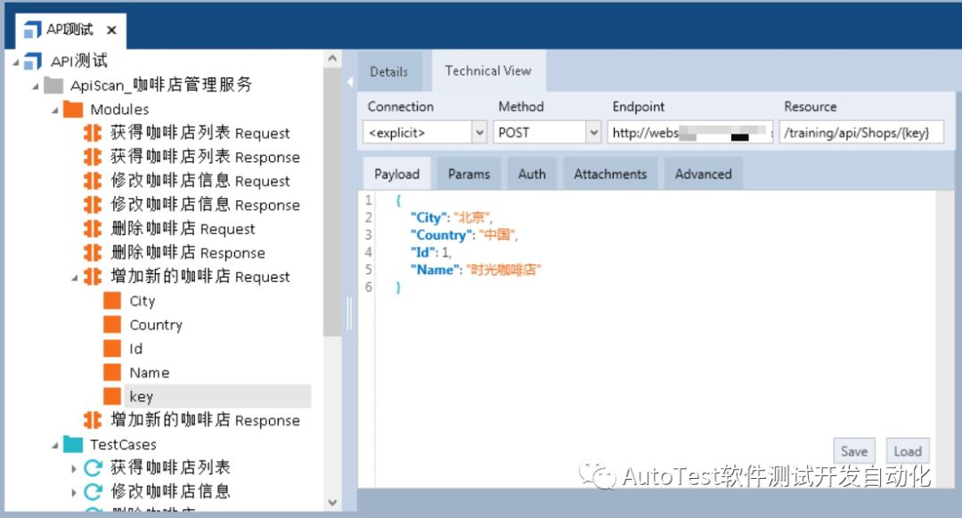Click the orange attribute icon beside Country

112,324
